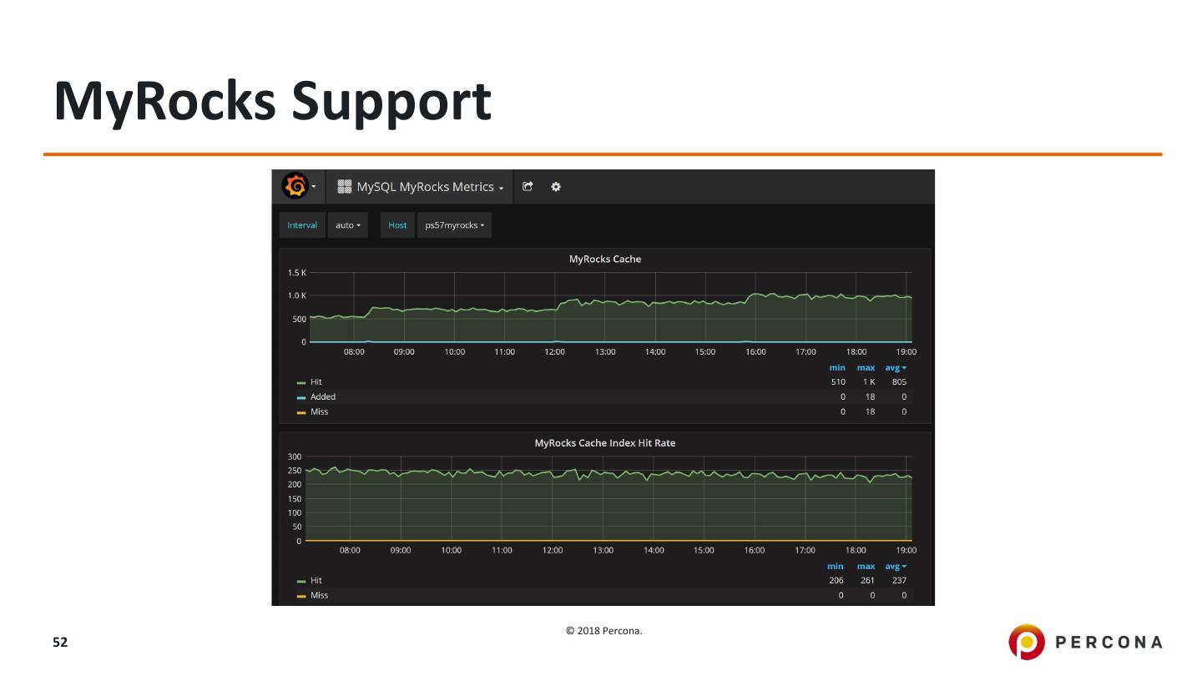Viewport: 1202px width, 676px height.
Task: Sort Index Hit Rate legend by min
Action: 836,566
